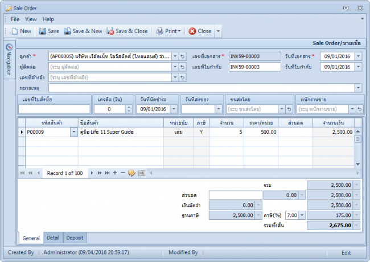Click the quantity cell showing 5
370x262 pixels.
[227, 132]
